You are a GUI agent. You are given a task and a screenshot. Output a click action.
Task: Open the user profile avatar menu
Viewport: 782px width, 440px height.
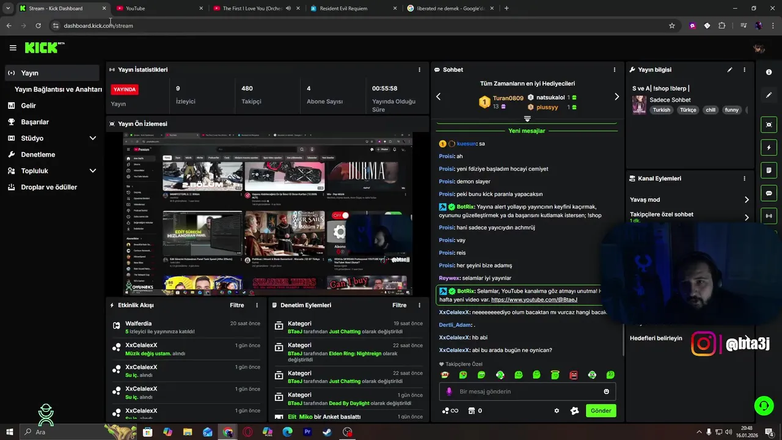(759, 48)
